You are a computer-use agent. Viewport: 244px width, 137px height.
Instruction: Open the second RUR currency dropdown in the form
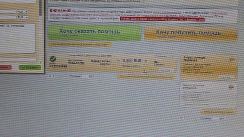click(22, 17)
